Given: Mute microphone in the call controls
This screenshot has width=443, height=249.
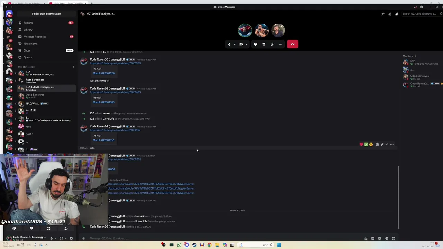Looking at the screenshot, I should click(229, 44).
